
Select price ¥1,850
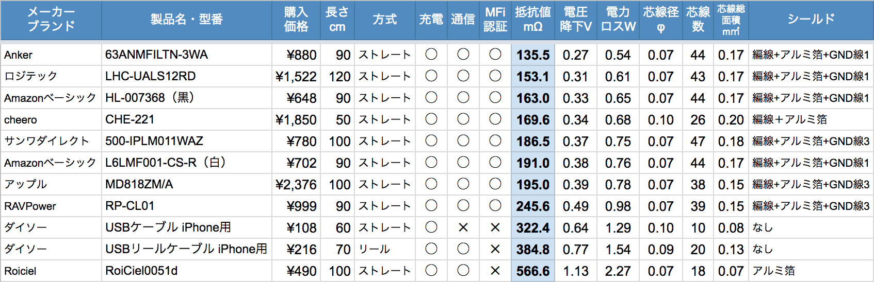296,120
